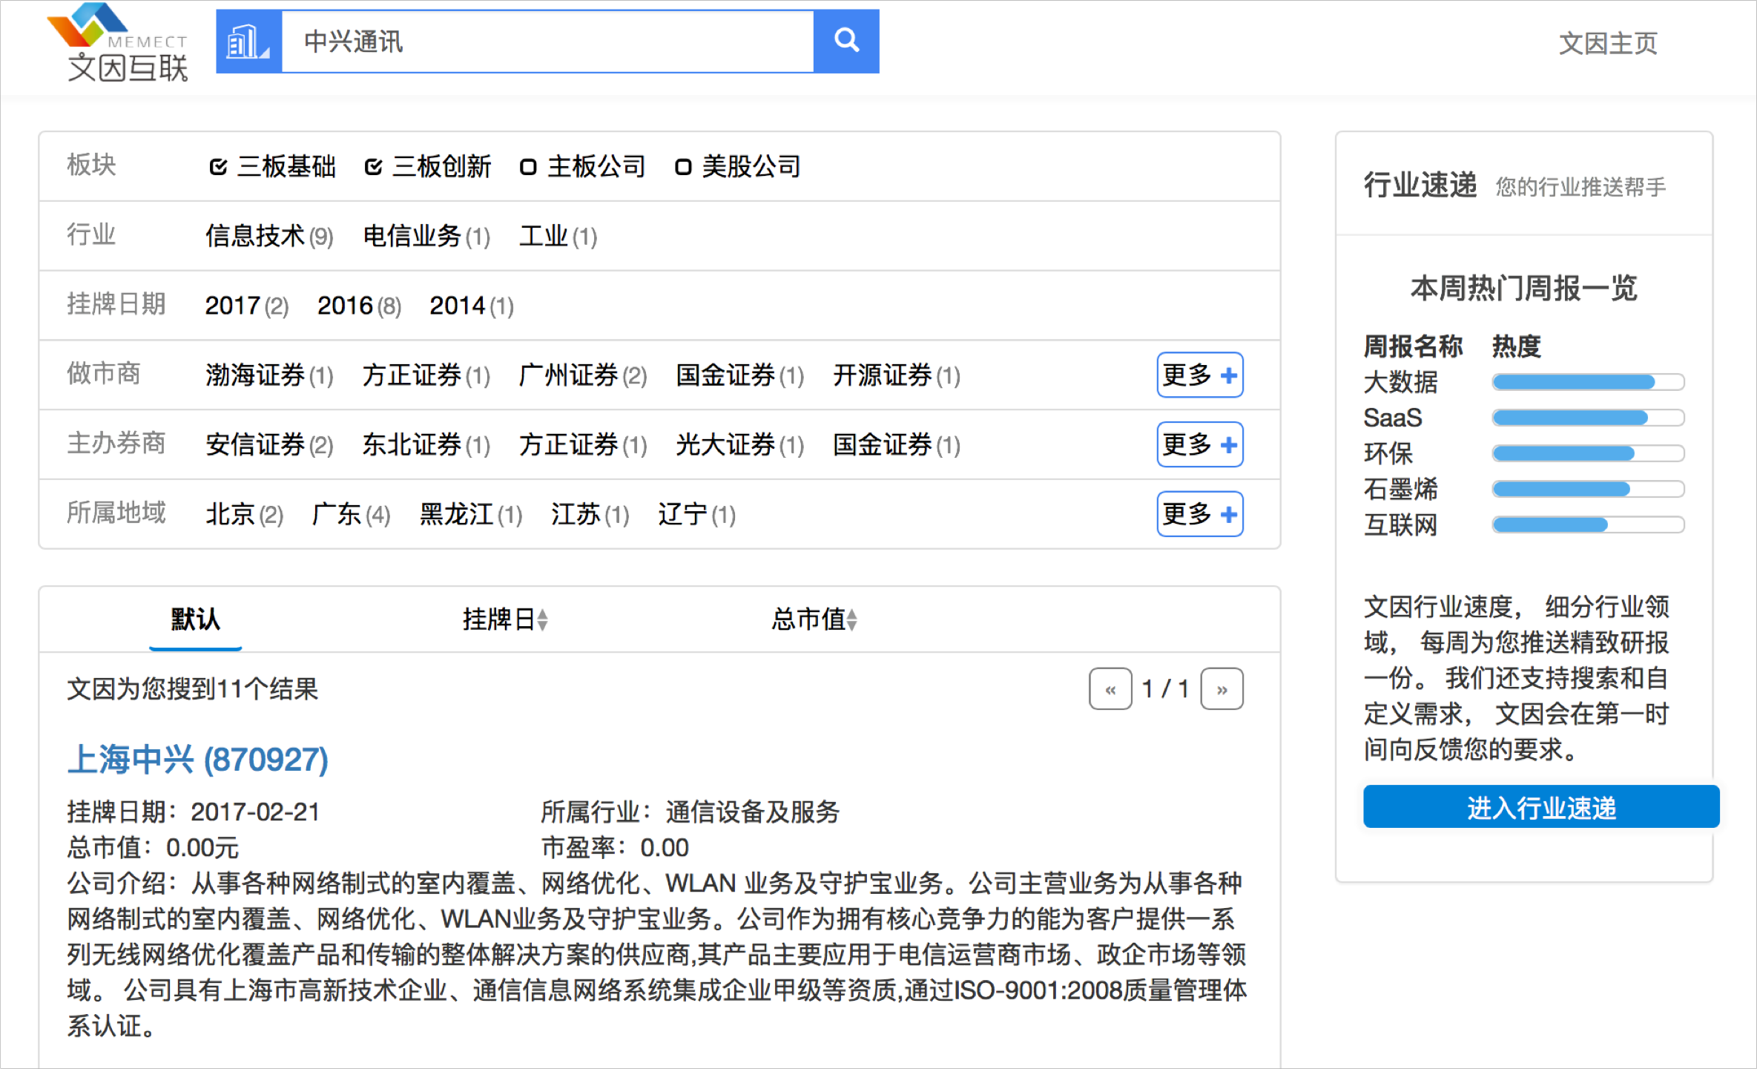Click the 行业速递 panel heading

pyautogui.click(x=1420, y=185)
